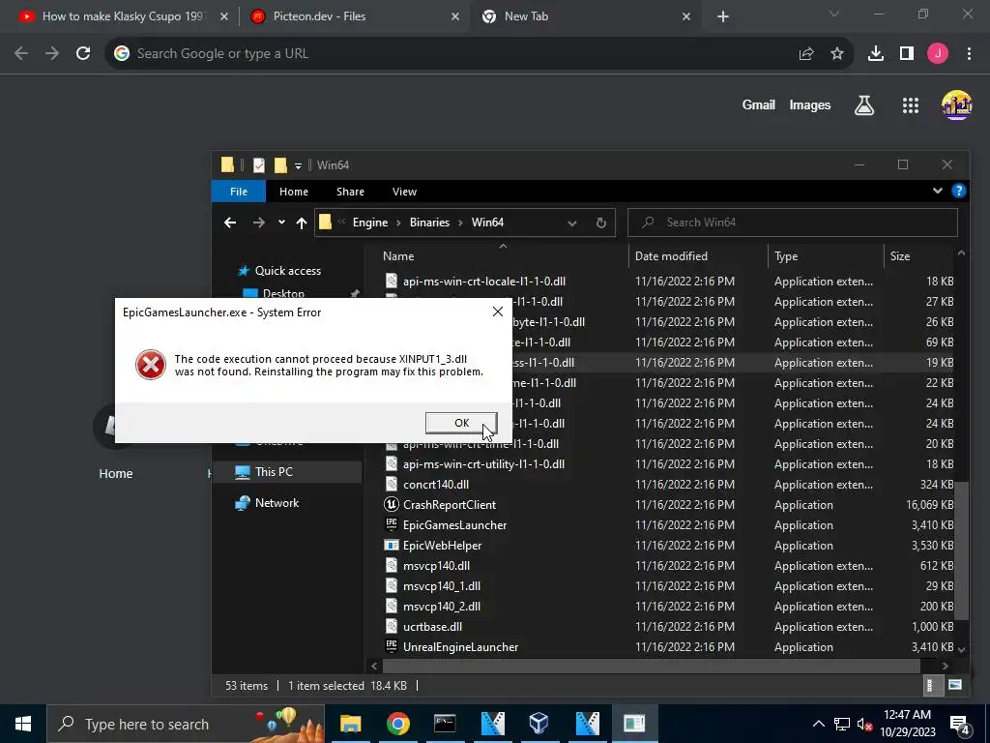The width and height of the screenshot is (990, 743).
Task: Click the Binaries breadcrumb segment
Action: click(x=429, y=223)
